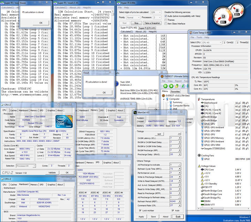The image size is (251, 222).
Task: Click Super PI 32M window title icon
Action: tap(55, 3)
